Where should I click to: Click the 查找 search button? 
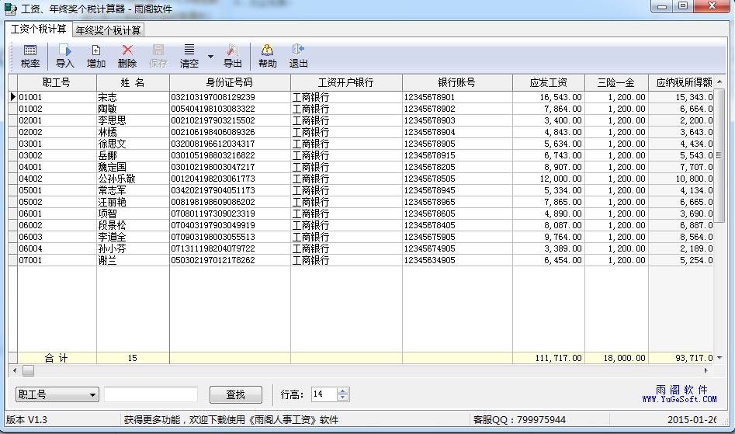click(235, 395)
